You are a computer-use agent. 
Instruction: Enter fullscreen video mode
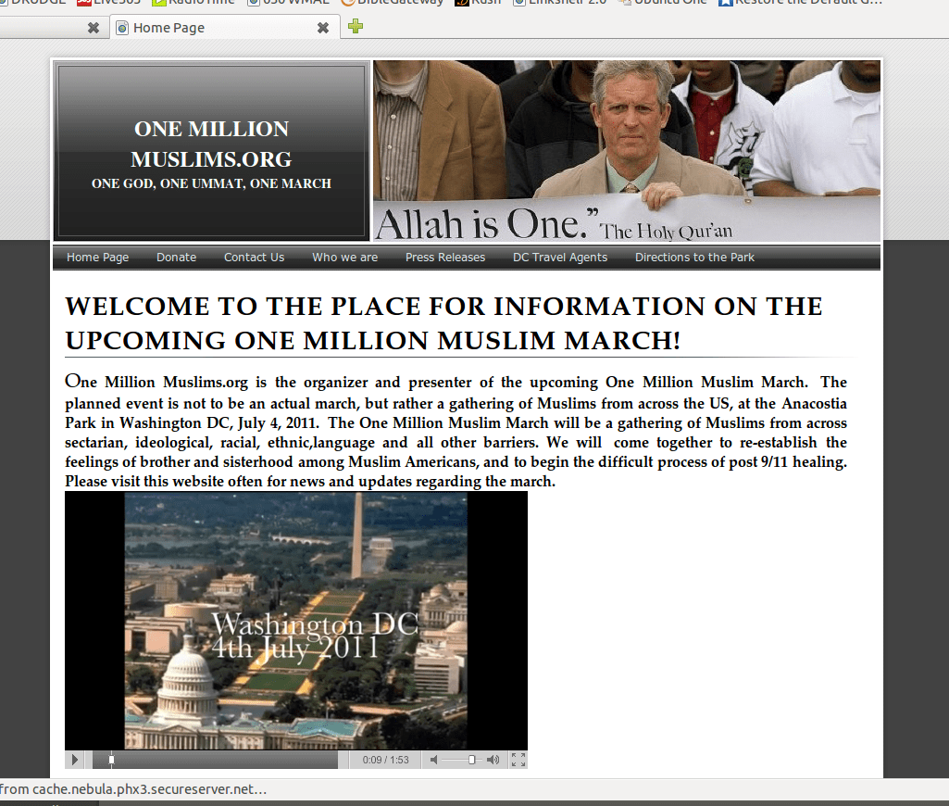coord(518,760)
